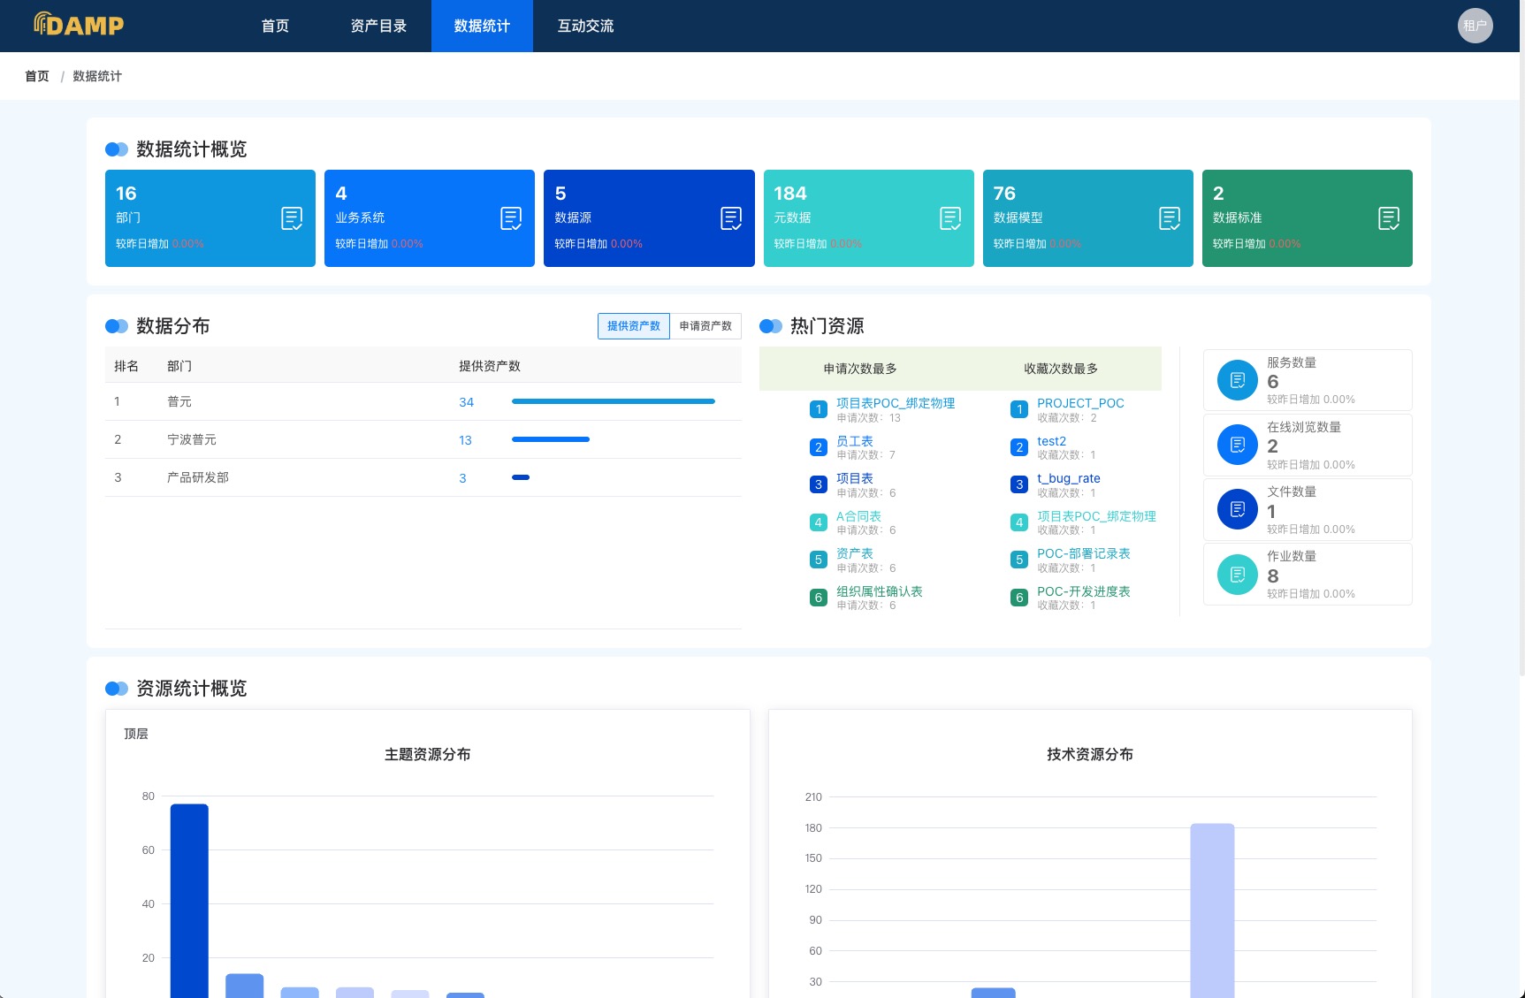
Task: Select the 提供资产数 toggle option
Action: point(633,326)
